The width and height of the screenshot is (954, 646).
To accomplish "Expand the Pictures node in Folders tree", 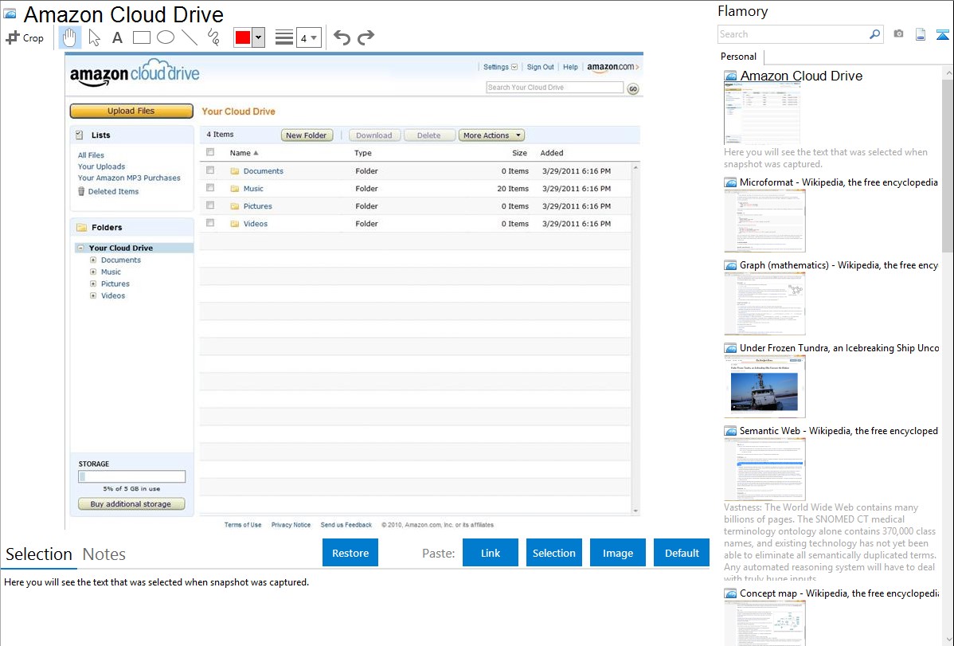I will coord(93,284).
